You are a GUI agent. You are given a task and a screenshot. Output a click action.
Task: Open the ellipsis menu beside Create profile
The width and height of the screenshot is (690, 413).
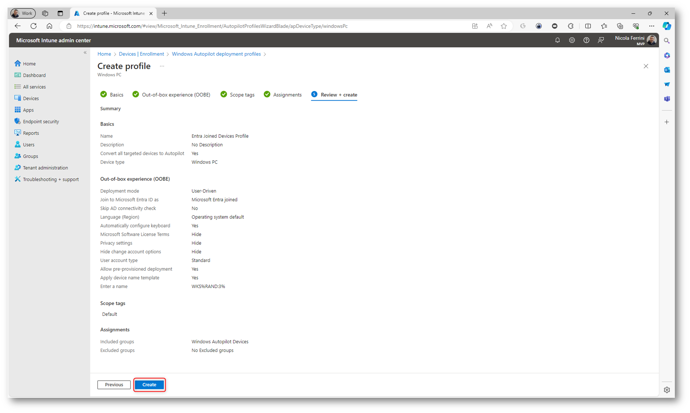162,66
